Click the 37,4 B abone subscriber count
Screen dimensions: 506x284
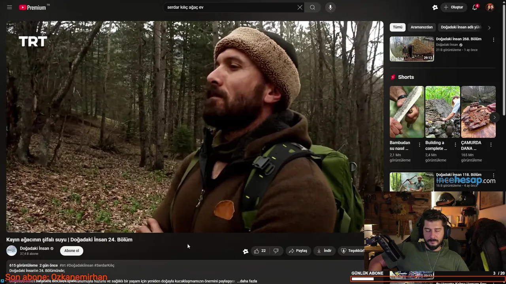(x=29, y=254)
